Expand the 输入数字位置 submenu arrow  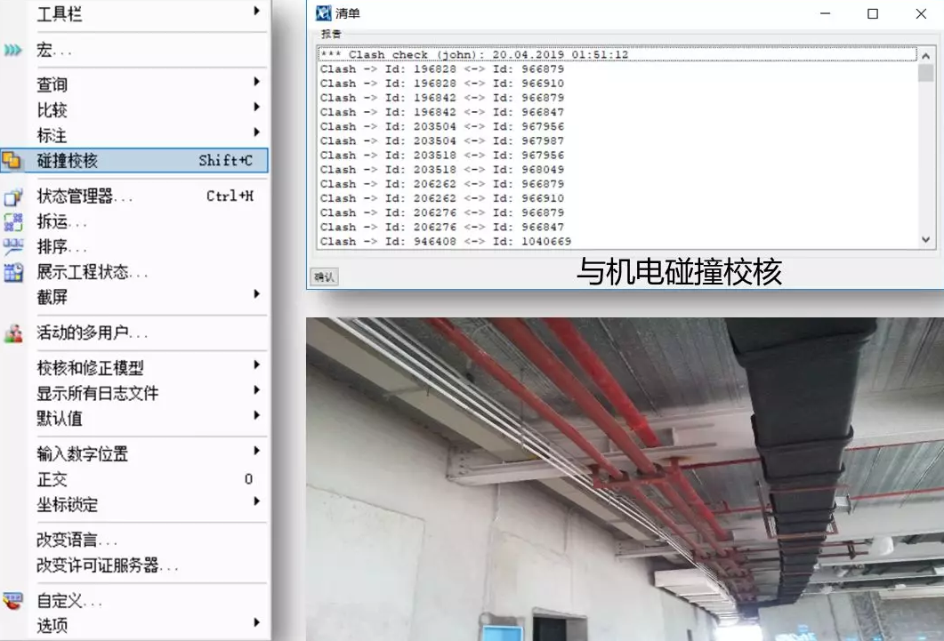tap(256, 451)
